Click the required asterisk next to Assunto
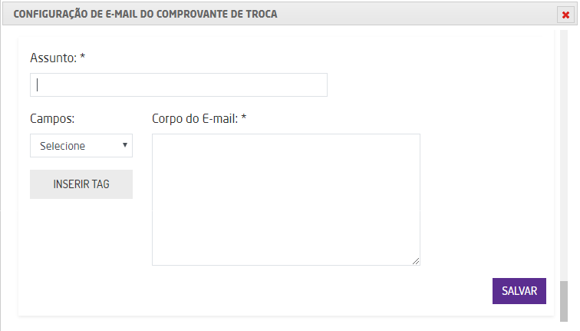580x331 pixels. click(x=83, y=58)
